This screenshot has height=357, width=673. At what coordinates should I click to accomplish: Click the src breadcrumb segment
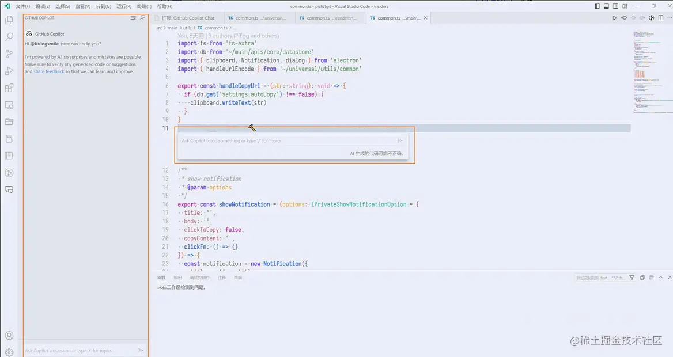tap(159, 28)
